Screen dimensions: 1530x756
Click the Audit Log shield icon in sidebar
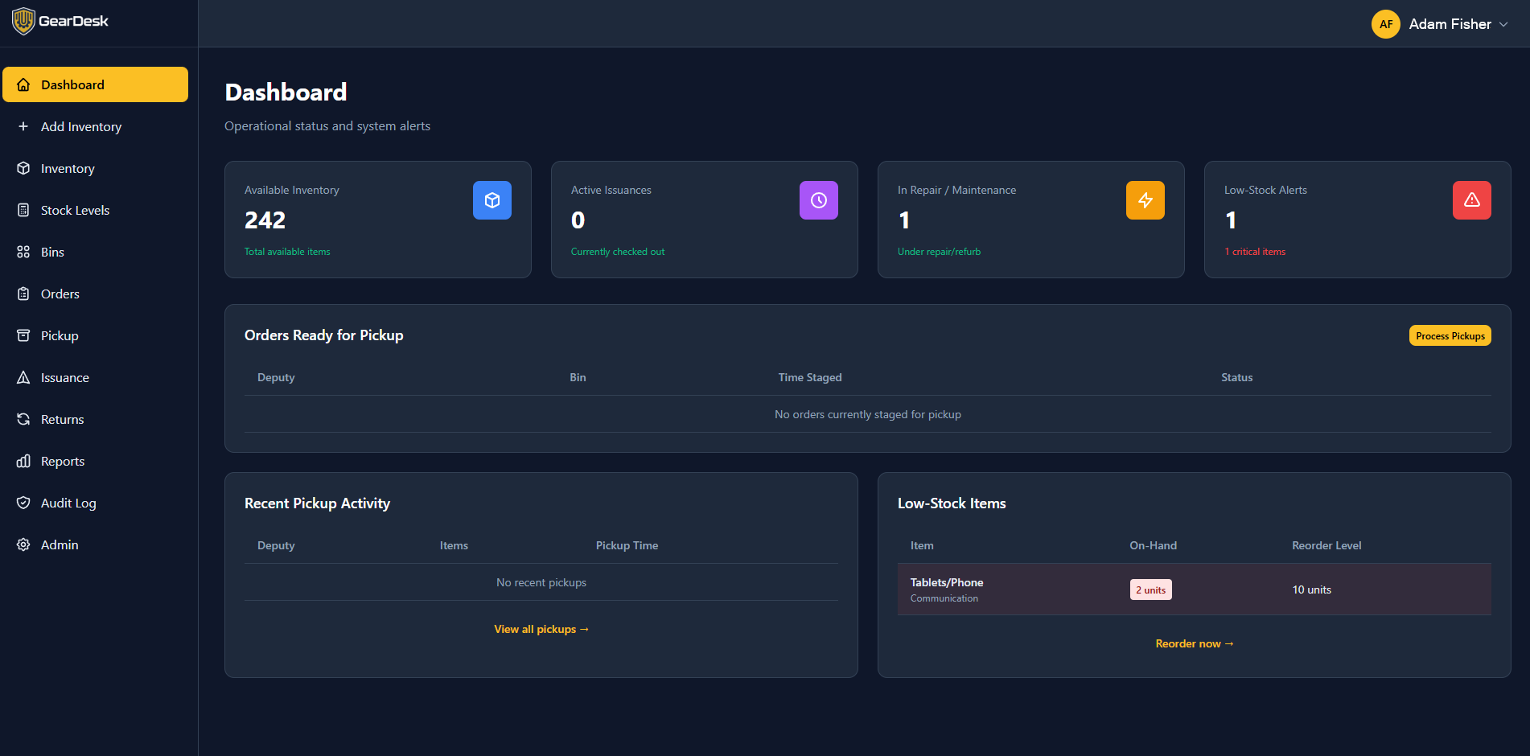coord(23,503)
